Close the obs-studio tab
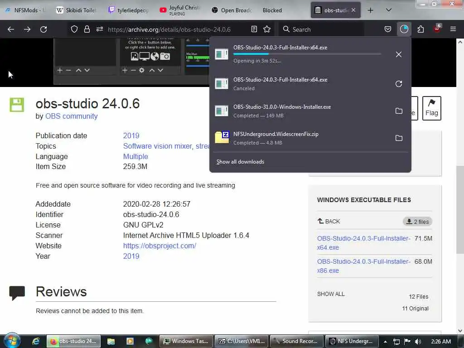The width and height of the screenshot is (464, 348). [353, 10]
